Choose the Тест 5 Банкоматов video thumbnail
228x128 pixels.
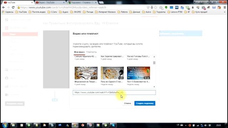coord(139,73)
